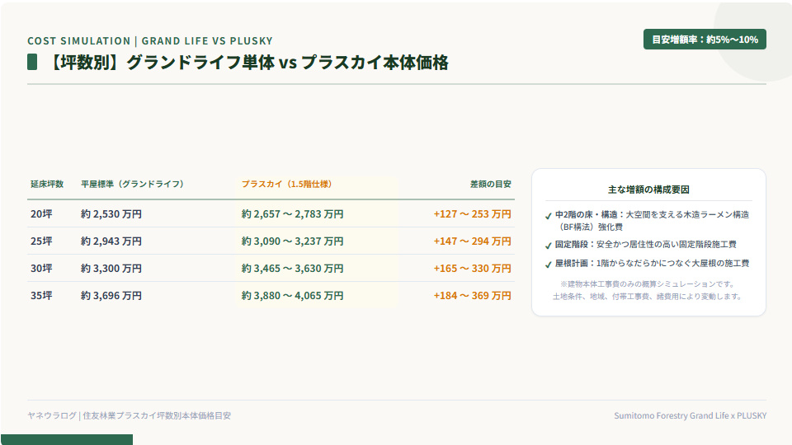
Task: Click the slide title 【坪数別】グランドライフ単体 vs プラスカイ本体価格
Action: click(x=248, y=62)
